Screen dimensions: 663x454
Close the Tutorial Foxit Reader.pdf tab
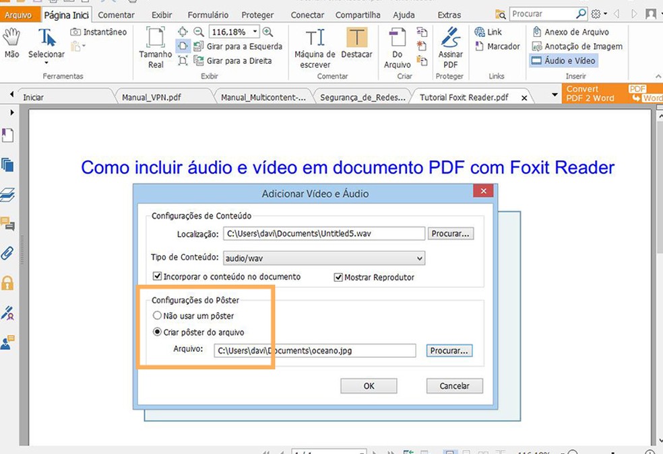[x=524, y=98]
